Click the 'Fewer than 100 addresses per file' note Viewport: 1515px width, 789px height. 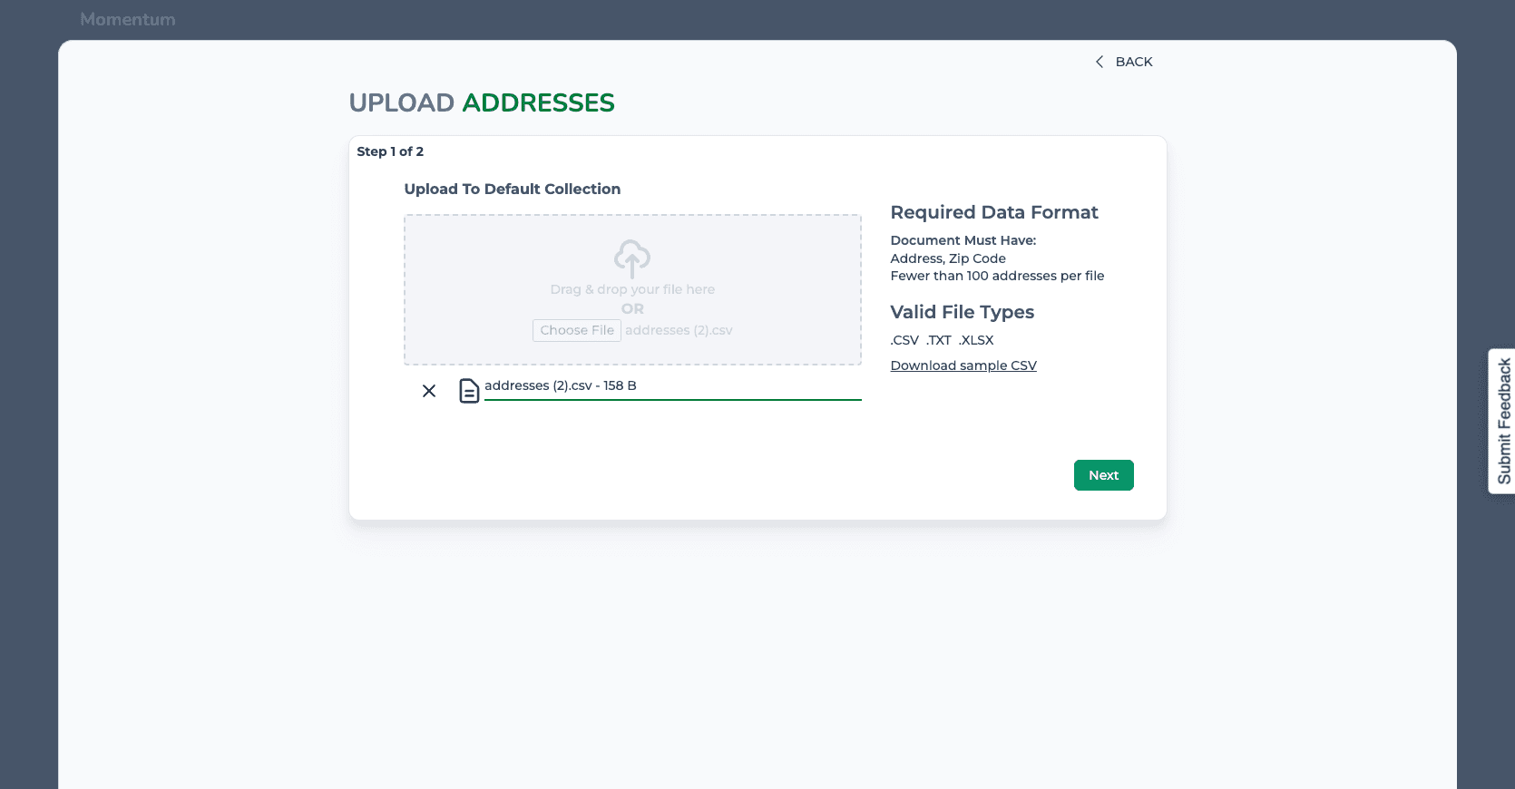tap(997, 276)
